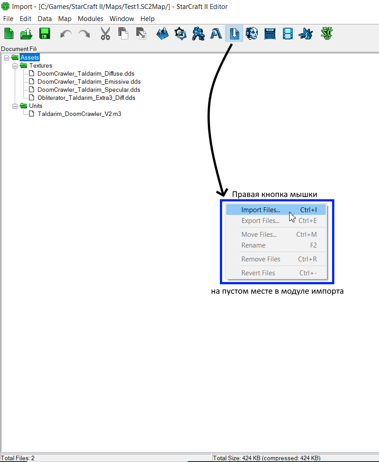Open the AI module robot head icon
Image resolution: width=379 pixels, height=462 pixels.
252,33
